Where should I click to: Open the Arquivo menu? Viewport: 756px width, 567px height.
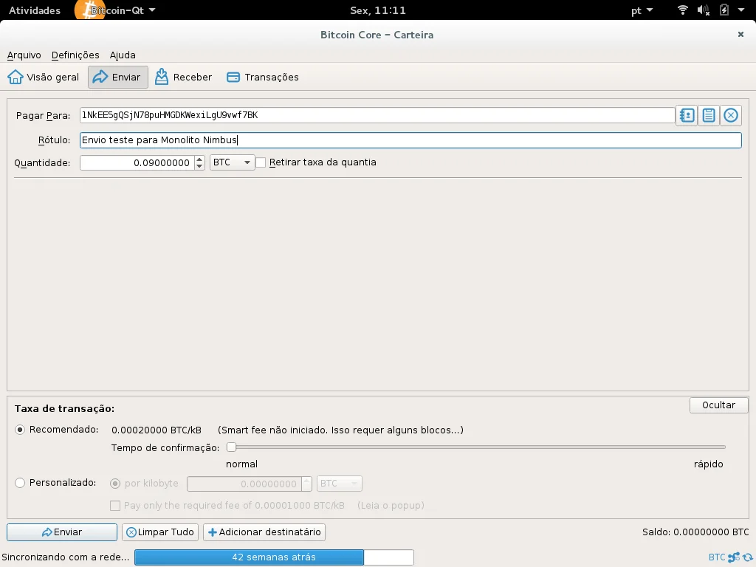[24, 55]
